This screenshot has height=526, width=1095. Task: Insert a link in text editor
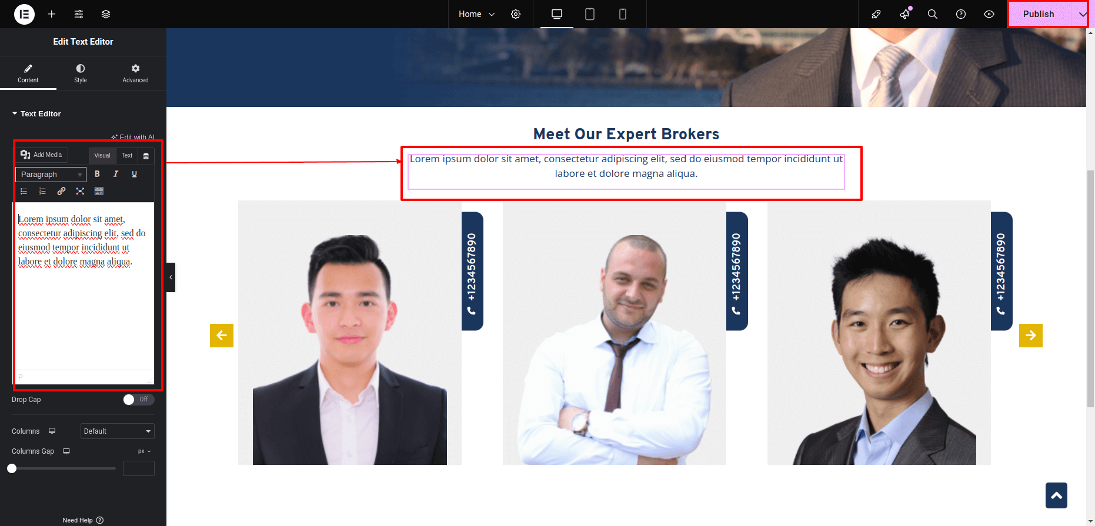tap(61, 191)
